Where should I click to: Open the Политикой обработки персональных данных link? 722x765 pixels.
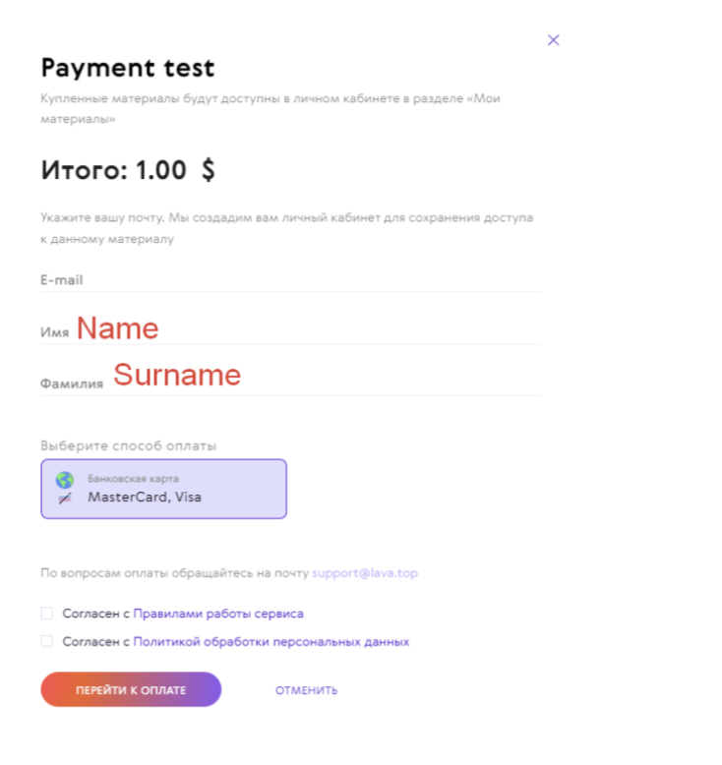pos(271,641)
